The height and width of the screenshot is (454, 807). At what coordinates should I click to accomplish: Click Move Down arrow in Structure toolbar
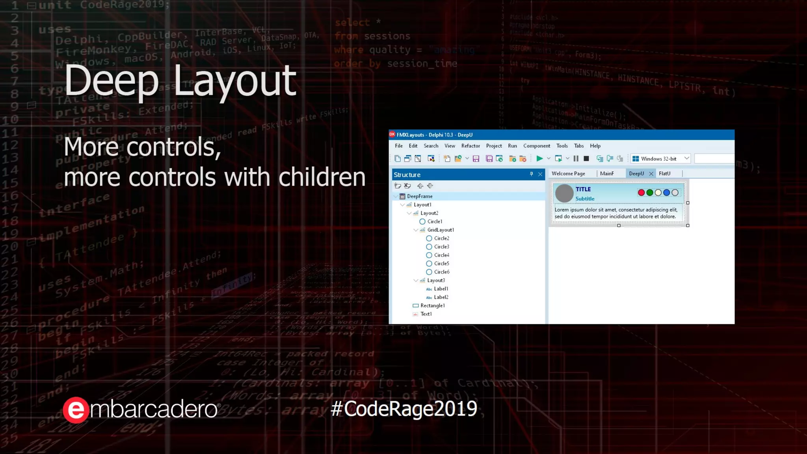pos(430,186)
